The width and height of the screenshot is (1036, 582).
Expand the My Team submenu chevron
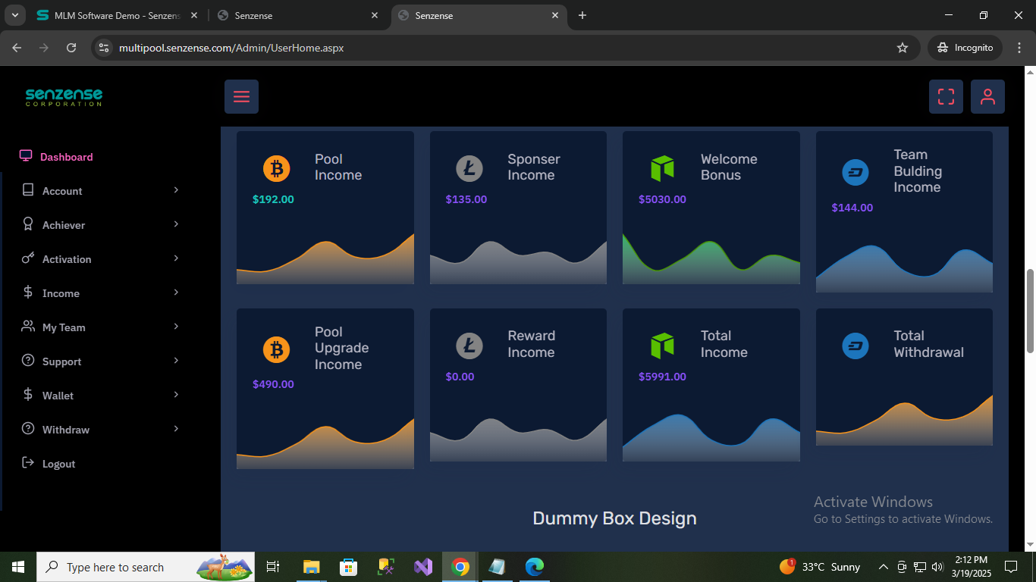(x=176, y=327)
